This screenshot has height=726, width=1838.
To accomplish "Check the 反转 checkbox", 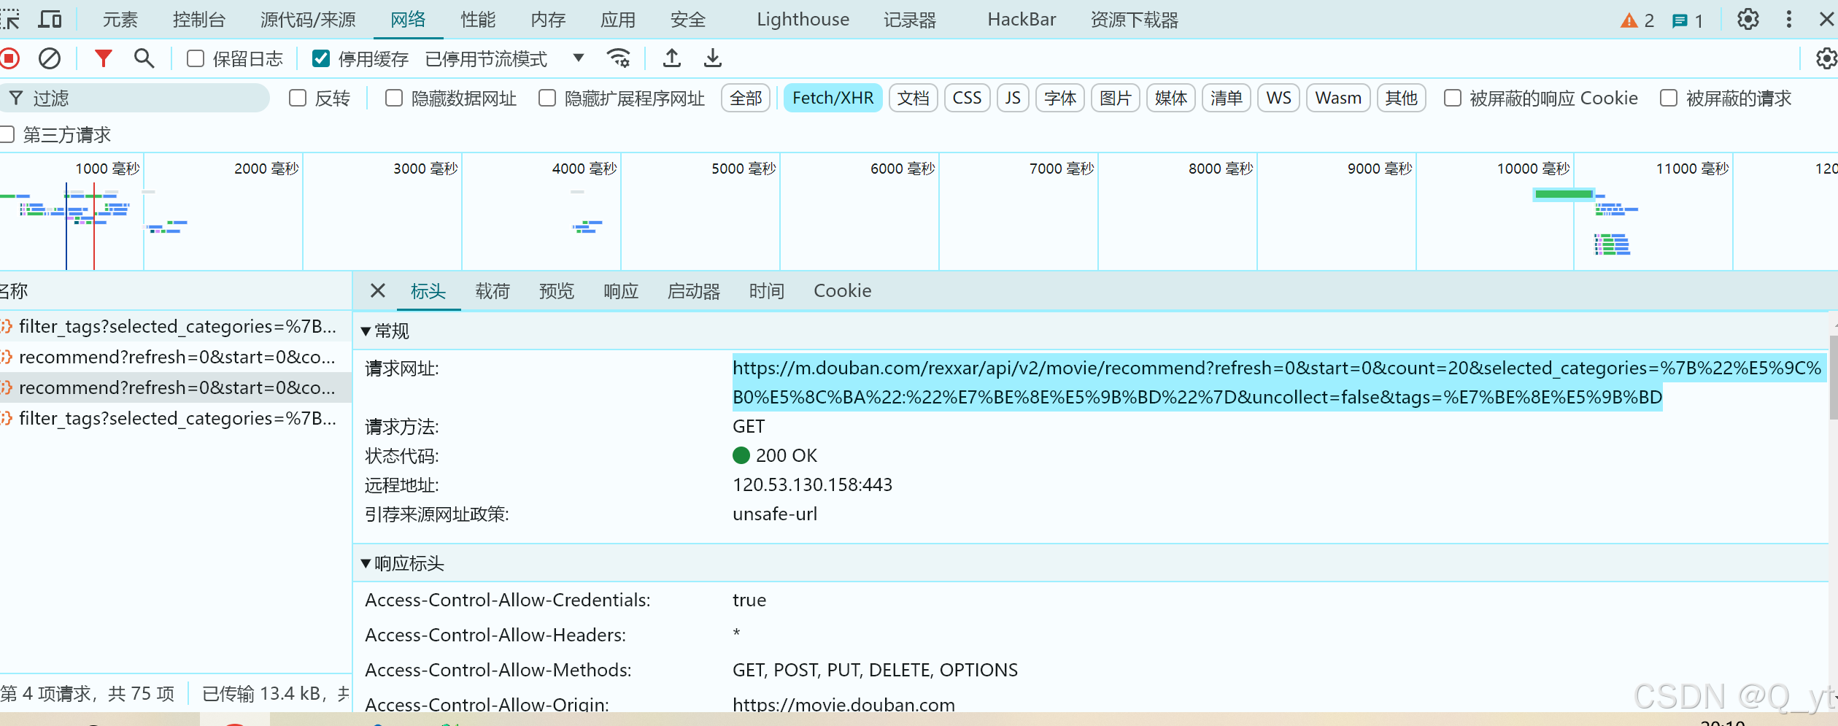I will tap(297, 98).
